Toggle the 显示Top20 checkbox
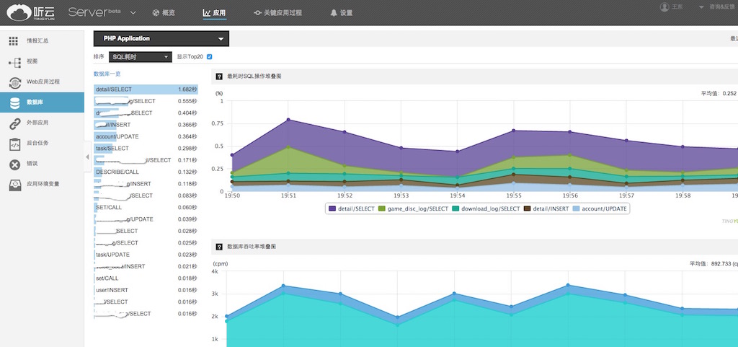738x347 pixels. (210, 57)
